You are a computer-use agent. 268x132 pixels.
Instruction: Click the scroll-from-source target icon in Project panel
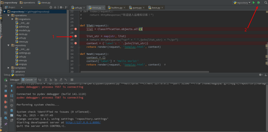click(51, 7)
